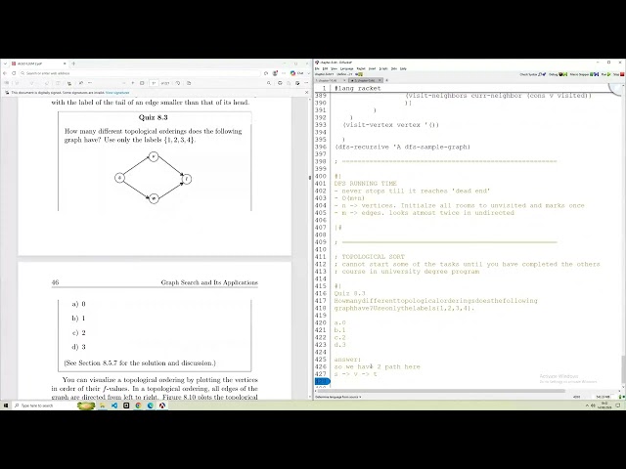Image resolution: width=626 pixels, height=469 pixels.
Task: Click PDF answer option 'c) 2'
Action: pyautogui.click(x=78, y=332)
